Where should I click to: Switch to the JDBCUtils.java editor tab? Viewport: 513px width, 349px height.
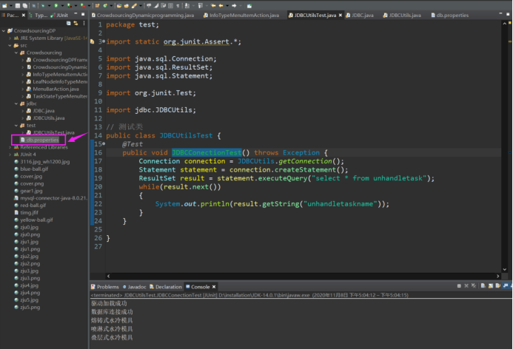(x=404, y=15)
